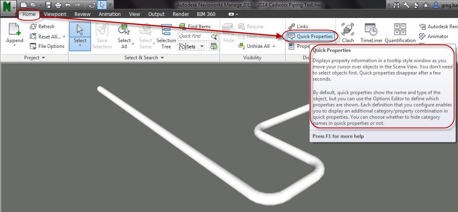Click into the Quick Find field

tap(195, 36)
